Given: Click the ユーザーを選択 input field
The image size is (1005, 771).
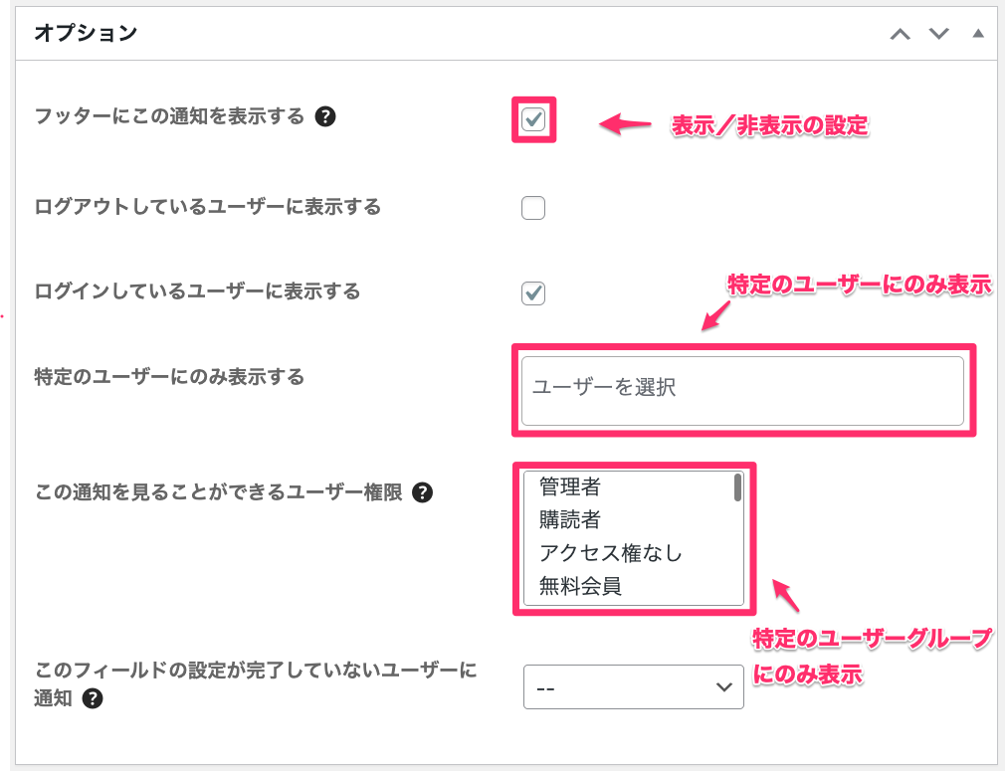Looking at the screenshot, I should [742, 388].
